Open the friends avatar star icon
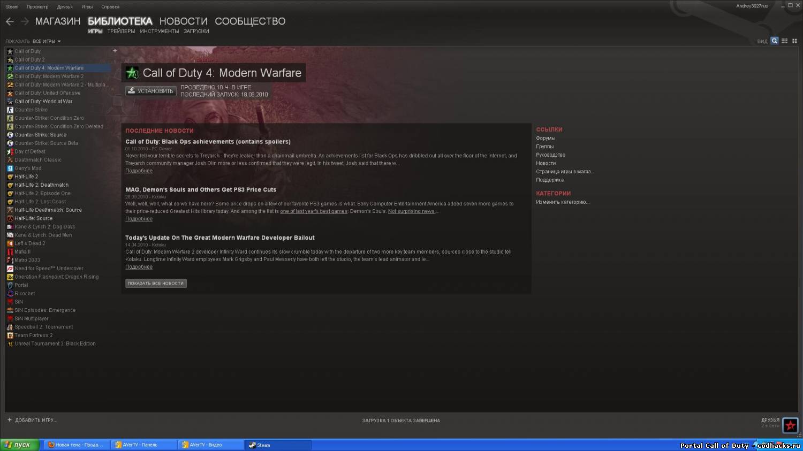 [790, 425]
